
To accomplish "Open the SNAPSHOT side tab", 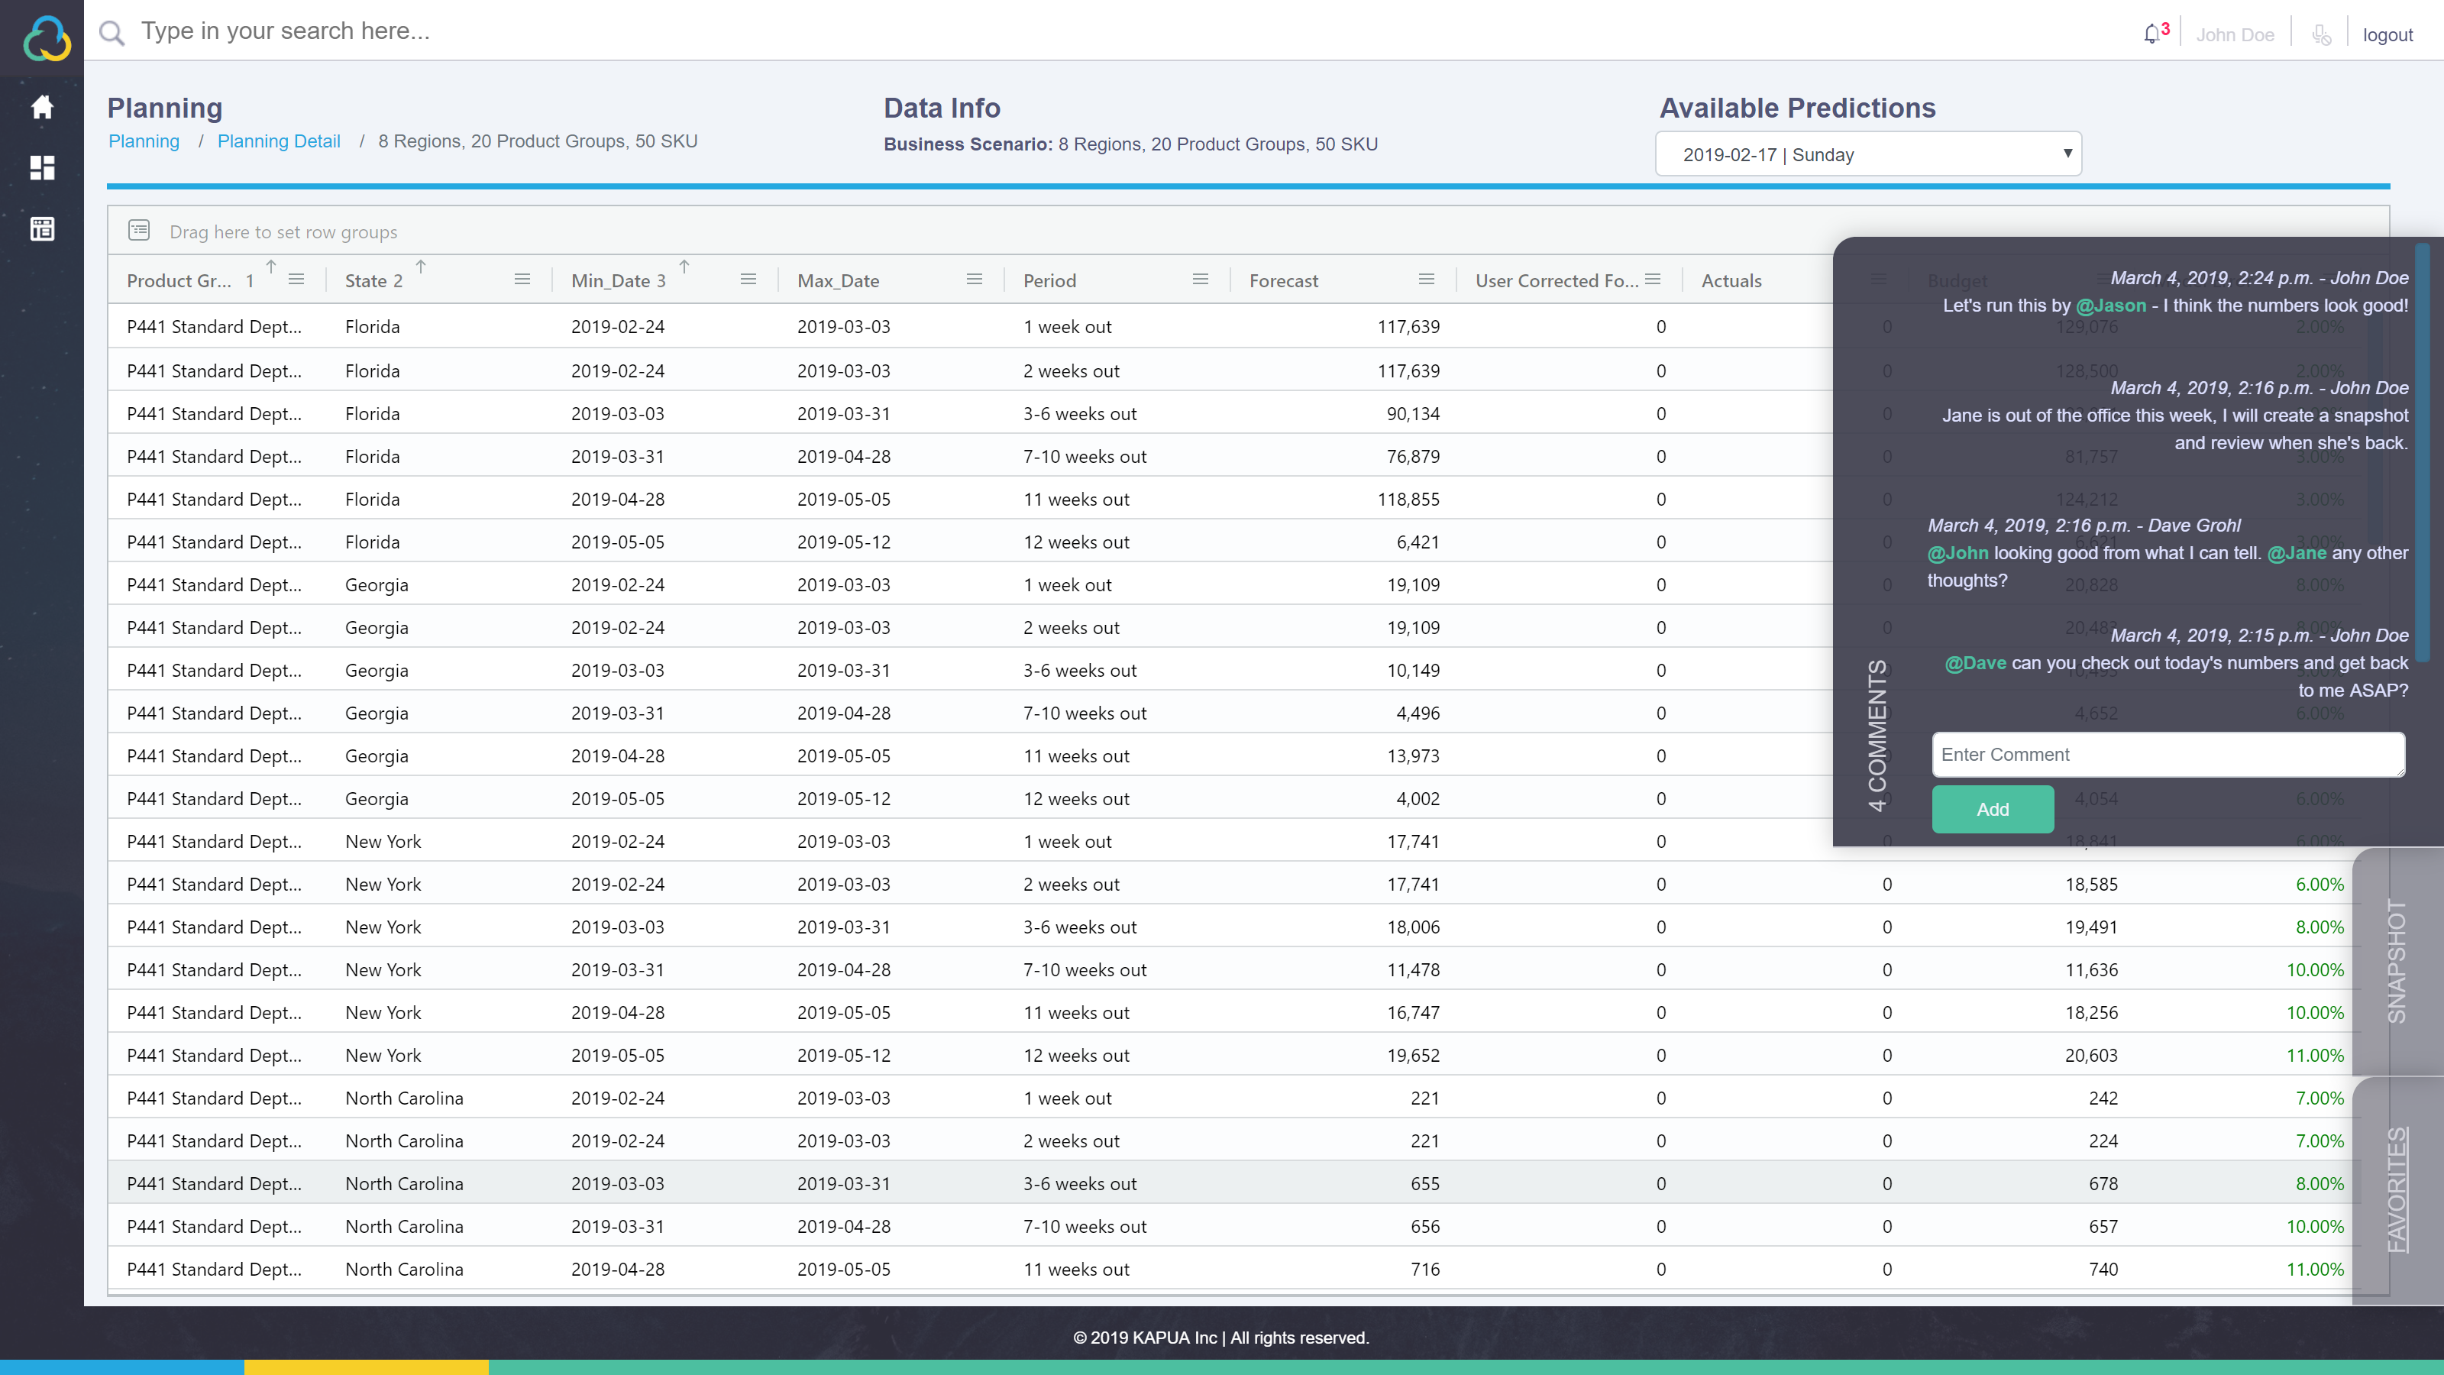I will [2396, 960].
